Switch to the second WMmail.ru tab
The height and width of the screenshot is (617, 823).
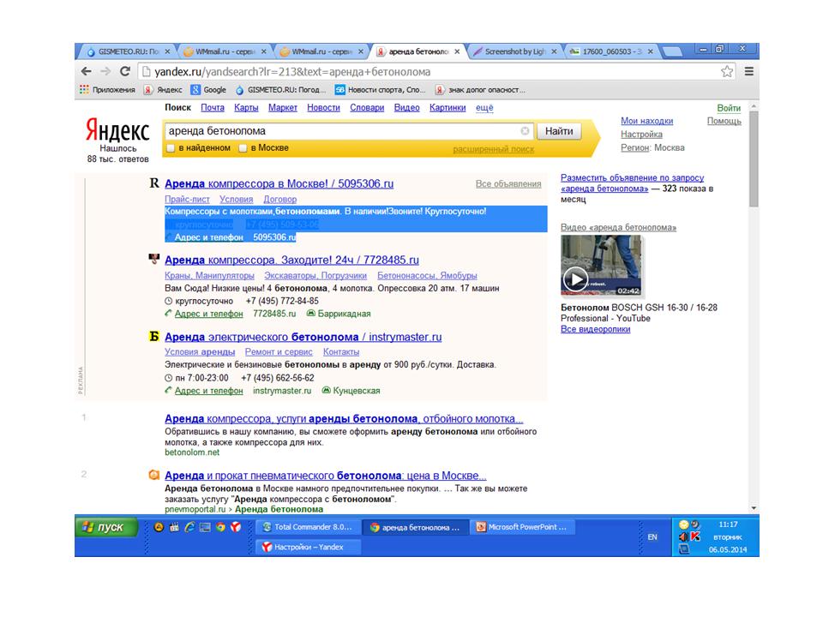point(321,51)
